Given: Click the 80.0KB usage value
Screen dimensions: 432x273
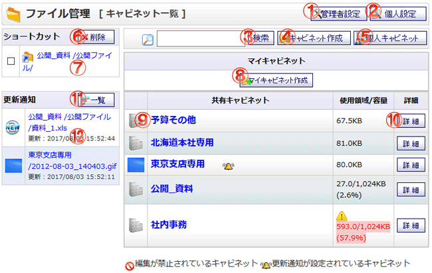Looking at the screenshot, I should (349, 165).
